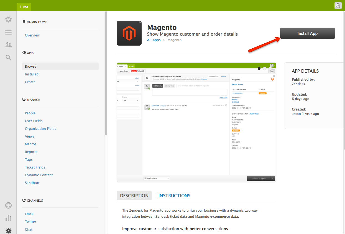Viewport: 345px width, 234px height.
Task: Click the Magento app screenshot preview
Action: pos(196,122)
